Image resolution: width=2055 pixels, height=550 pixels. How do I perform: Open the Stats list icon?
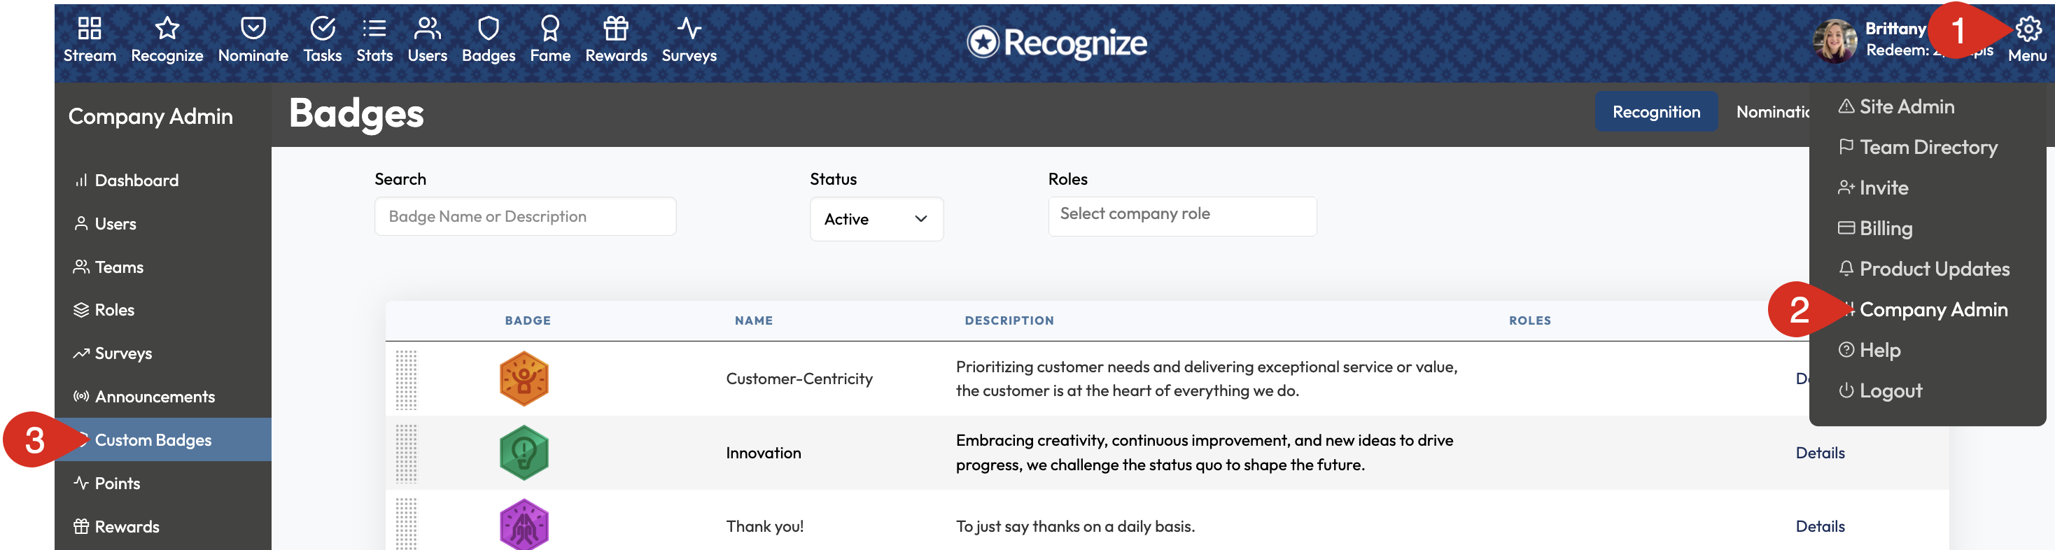click(374, 29)
